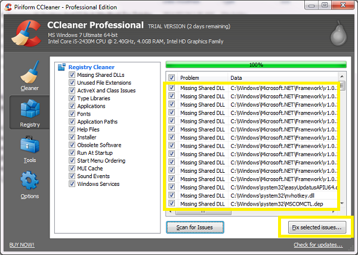Screen dimensions: 358x255
Task: Click horizontal scroll right arrow
Action: pyautogui.click(x=334, y=212)
